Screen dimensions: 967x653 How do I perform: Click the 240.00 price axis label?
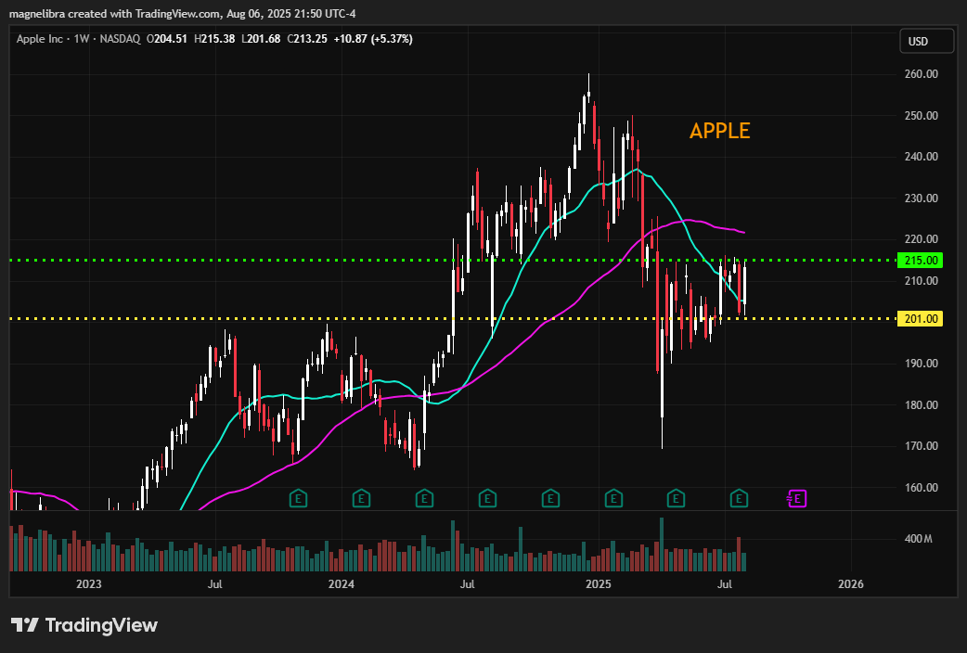[922, 157]
